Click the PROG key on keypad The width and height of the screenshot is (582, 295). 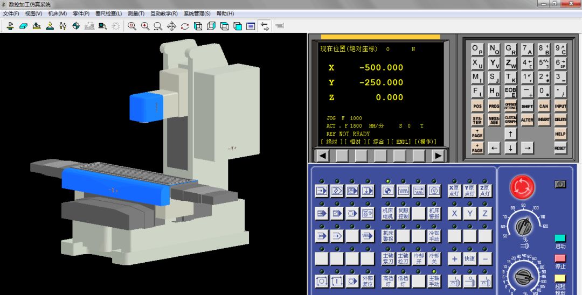click(494, 106)
